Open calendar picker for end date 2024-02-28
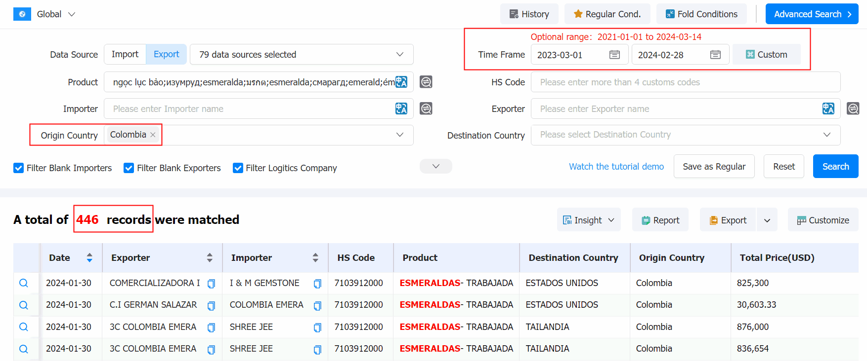867x361 pixels. (x=715, y=55)
